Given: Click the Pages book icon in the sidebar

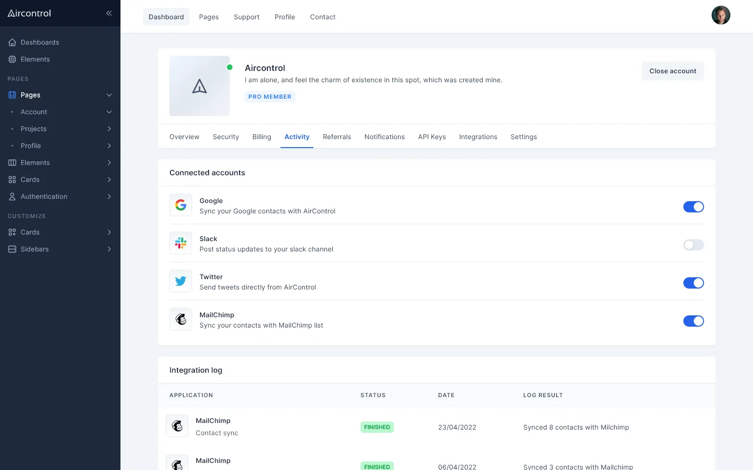Looking at the screenshot, I should tap(12, 95).
